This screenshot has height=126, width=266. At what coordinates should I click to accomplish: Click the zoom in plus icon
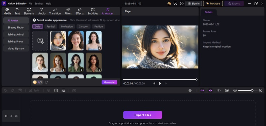[x=261, y=90]
